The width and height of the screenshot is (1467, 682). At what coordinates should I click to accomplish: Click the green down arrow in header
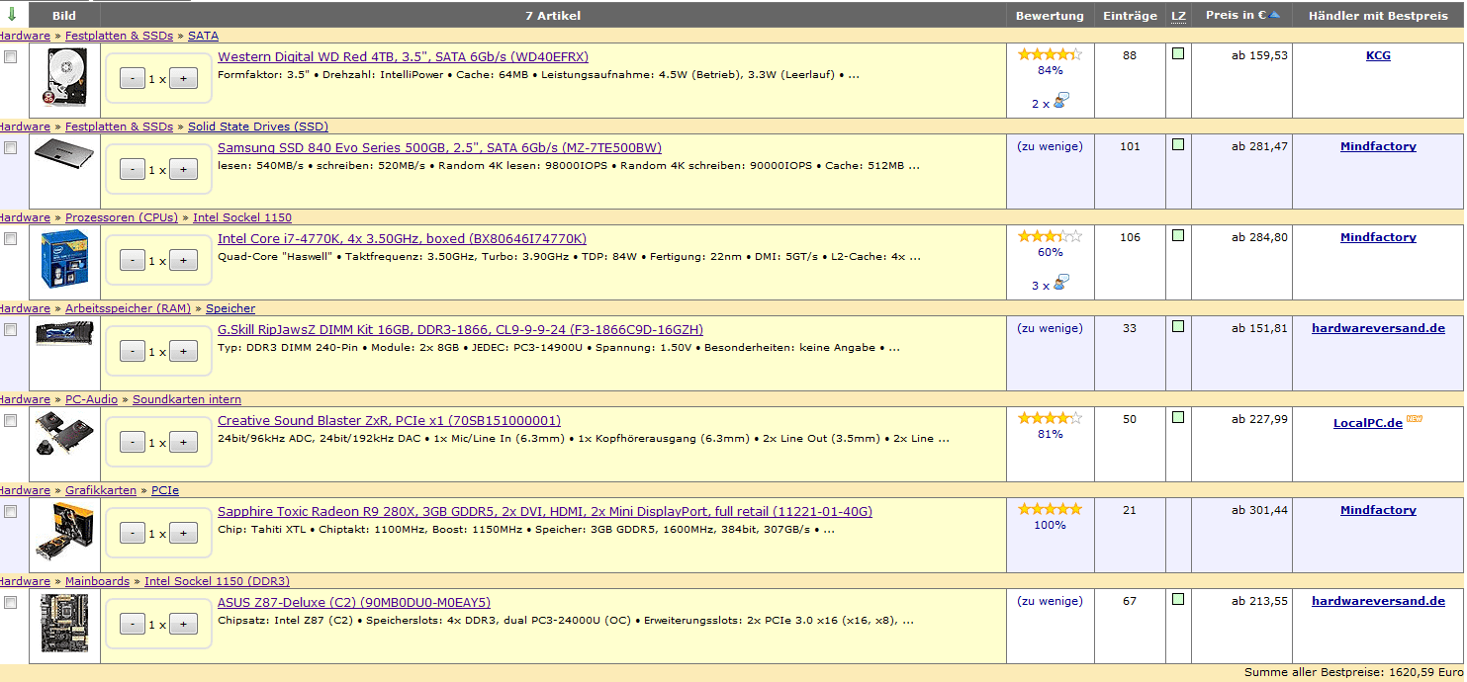click(x=11, y=15)
